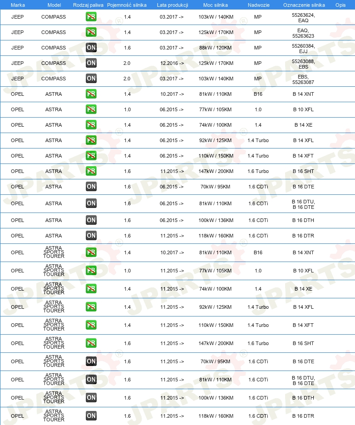Image resolution: width=355 pixels, height=425 pixels.
Task: Click ON icon in Jeep Compass 12.2016 row
Action: (91, 63)
